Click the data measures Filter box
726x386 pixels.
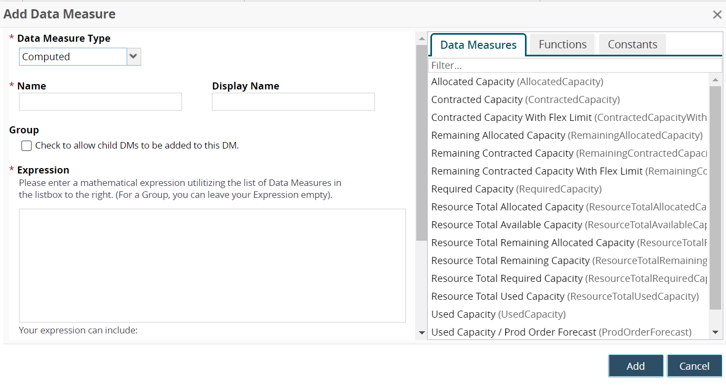click(x=574, y=66)
